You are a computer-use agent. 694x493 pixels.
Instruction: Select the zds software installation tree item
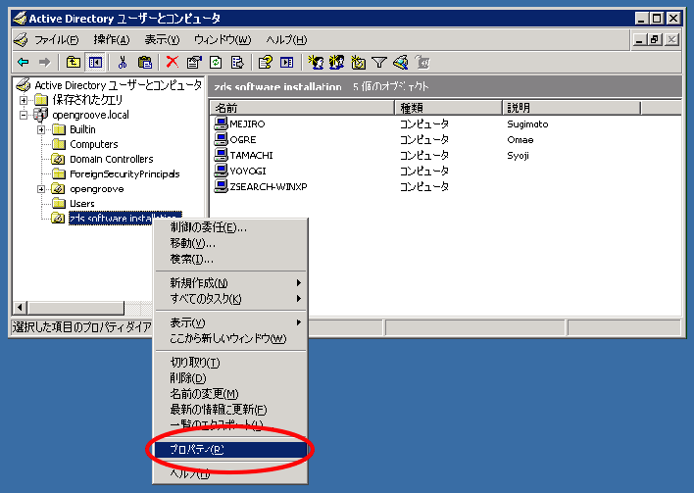click(125, 219)
